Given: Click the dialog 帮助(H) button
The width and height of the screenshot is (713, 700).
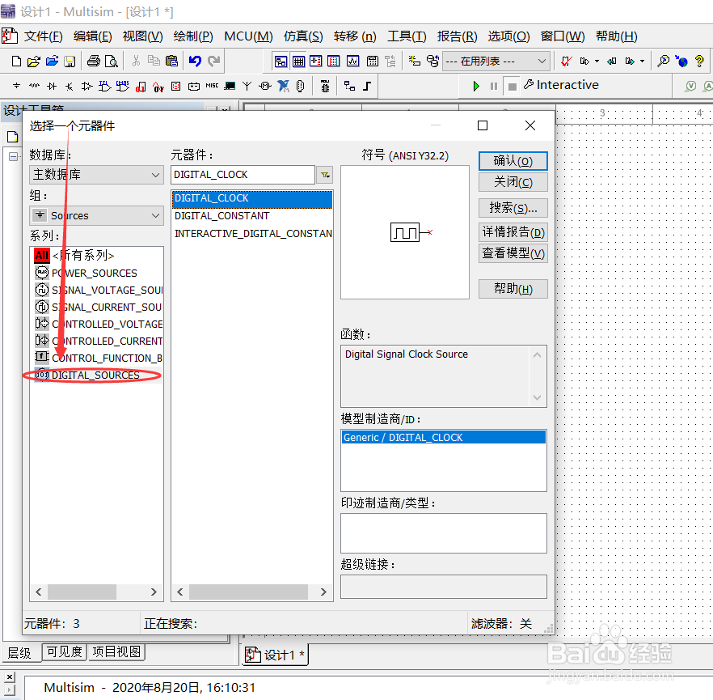Looking at the screenshot, I should [513, 289].
